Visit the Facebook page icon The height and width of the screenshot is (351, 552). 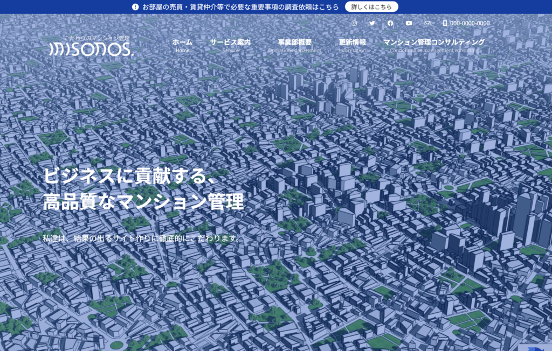click(390, 23)
